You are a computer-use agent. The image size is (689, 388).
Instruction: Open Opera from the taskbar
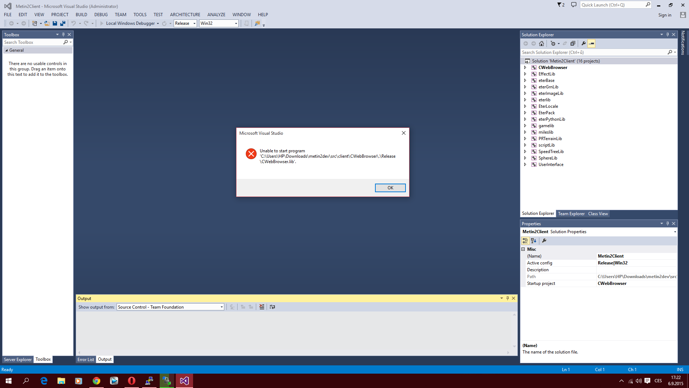tap(132, 381)
